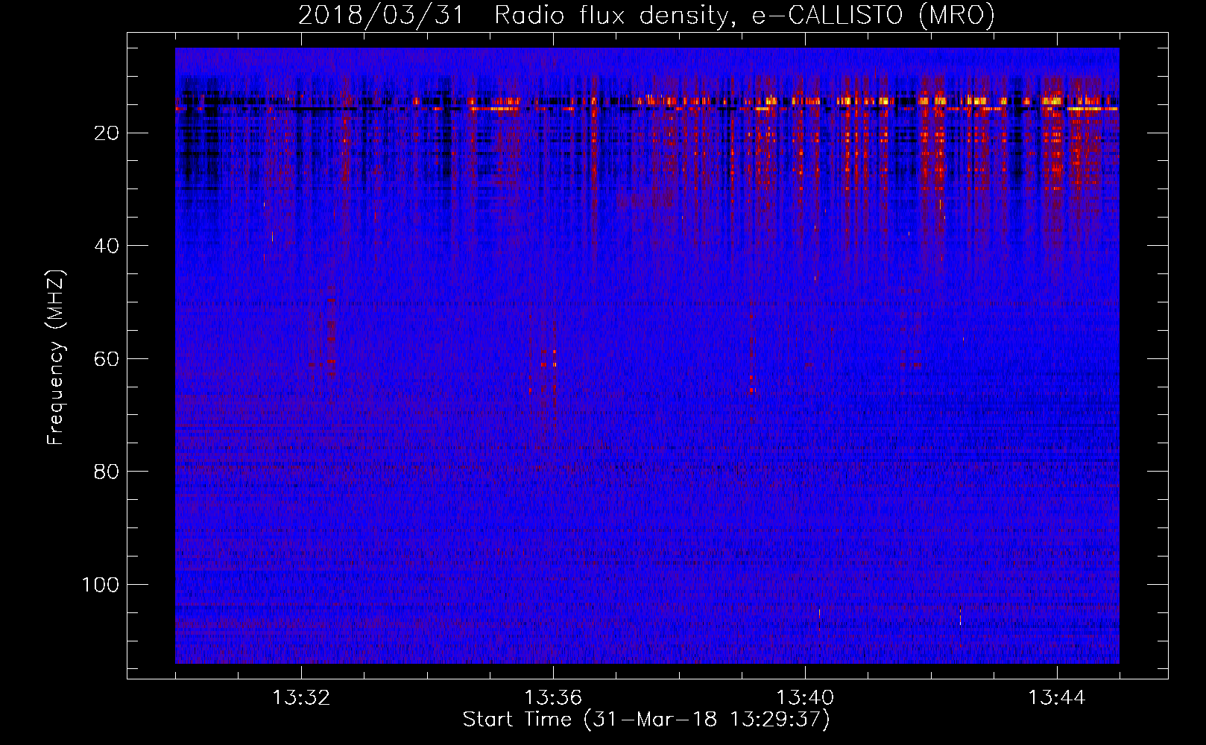The width and height of the screenshot is (1206, 745).
Task: Click the 80 MHz frequency tick label
Action: [x=107, y=472]
